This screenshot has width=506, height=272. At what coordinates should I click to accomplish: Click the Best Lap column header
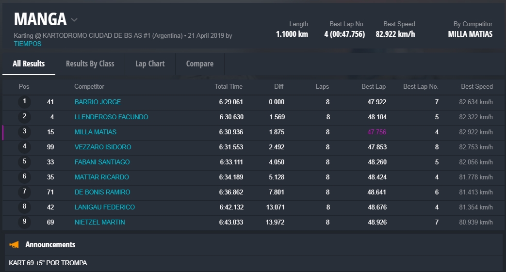tap(374, 87)
